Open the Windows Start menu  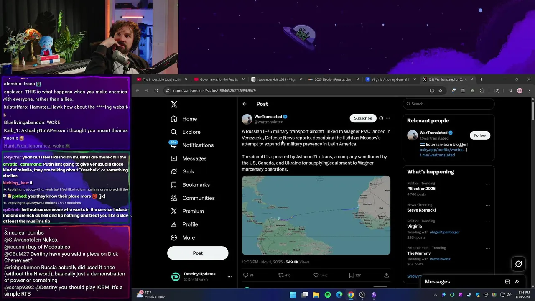293,295
